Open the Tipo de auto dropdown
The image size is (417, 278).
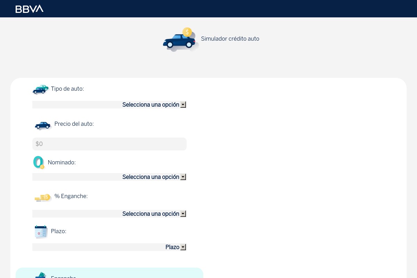pyautogui.click(x=109, y=105)
